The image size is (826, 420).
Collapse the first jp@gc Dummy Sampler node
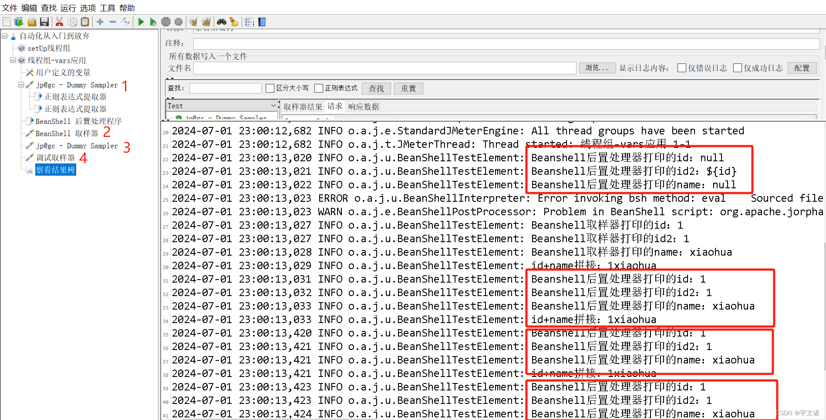[x=21, y=84]
